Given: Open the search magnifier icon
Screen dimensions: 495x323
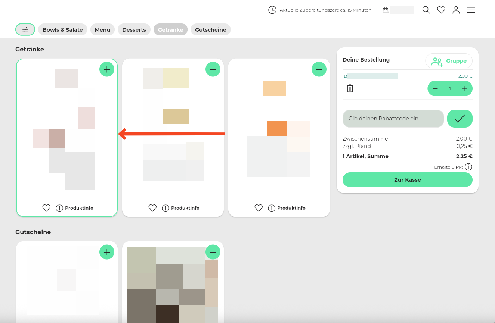Looking at the screenshot, I should 426,10.
